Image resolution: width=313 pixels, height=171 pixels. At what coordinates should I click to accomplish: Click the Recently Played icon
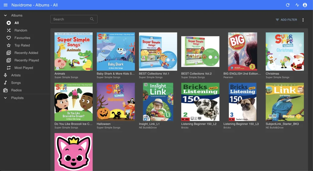(9, 60)
